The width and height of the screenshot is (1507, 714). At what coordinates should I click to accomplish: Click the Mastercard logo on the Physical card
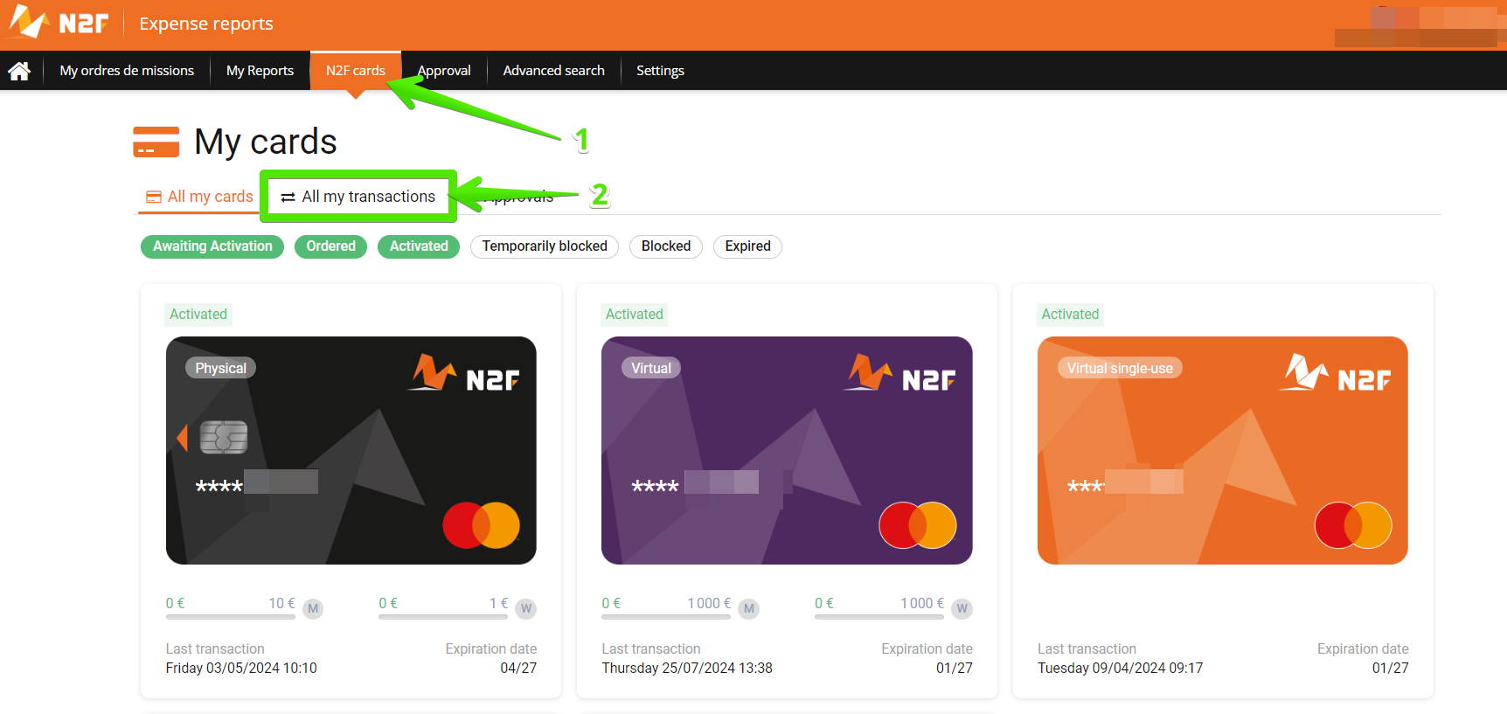(482, 525)
